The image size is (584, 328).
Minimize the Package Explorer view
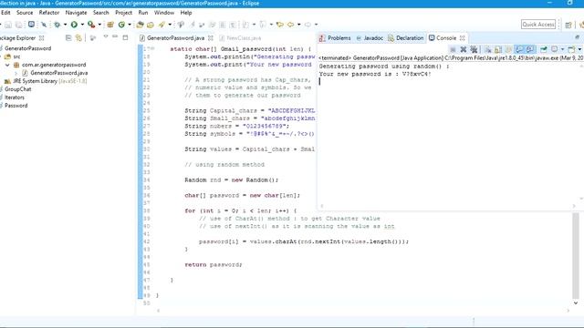pyautogui.click(x=115, y=36)
